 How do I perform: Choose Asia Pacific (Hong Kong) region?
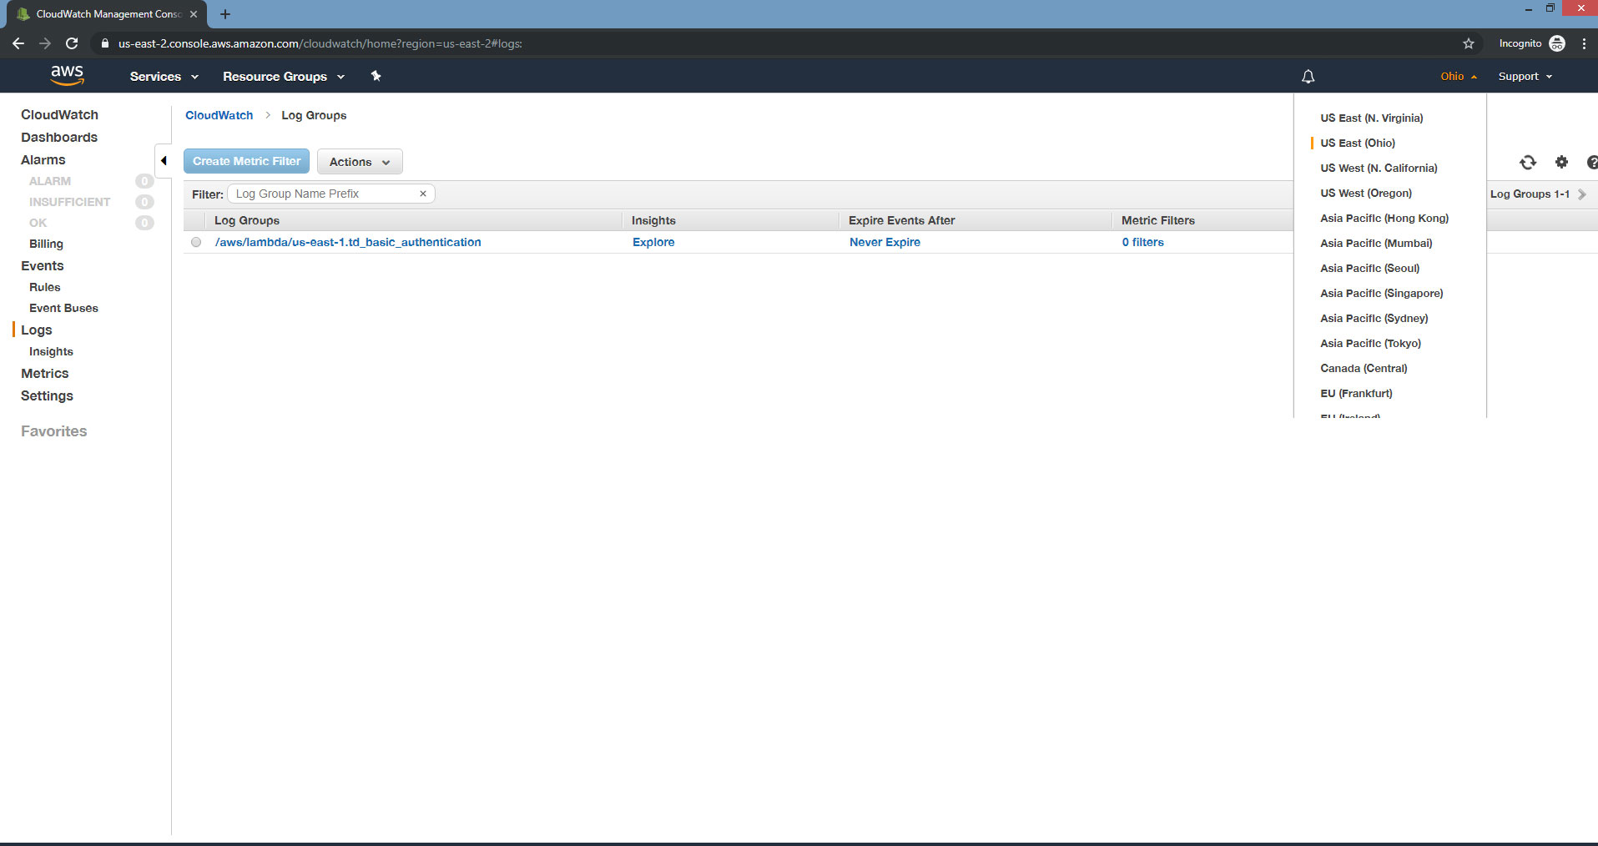[x=1384, y=219]
